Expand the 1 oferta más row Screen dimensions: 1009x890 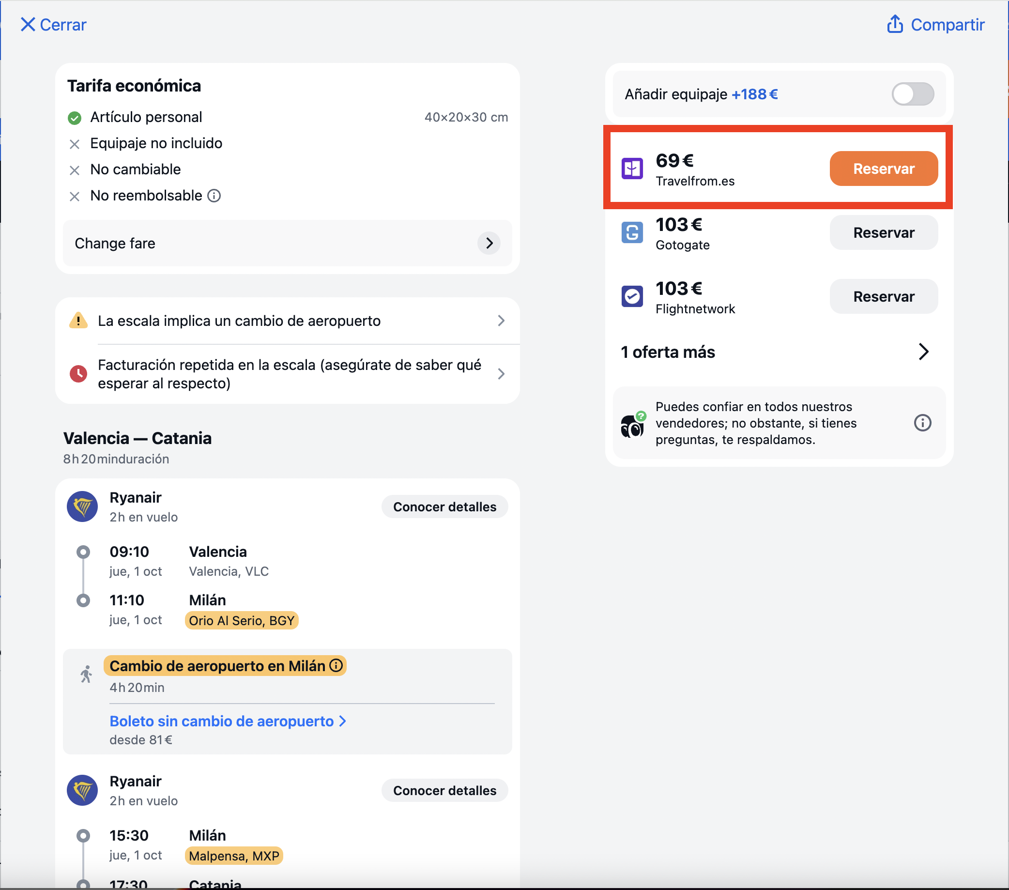(779, 352)
